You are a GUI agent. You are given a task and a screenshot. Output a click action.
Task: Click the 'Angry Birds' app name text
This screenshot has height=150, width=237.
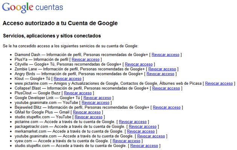pos(25,74)
